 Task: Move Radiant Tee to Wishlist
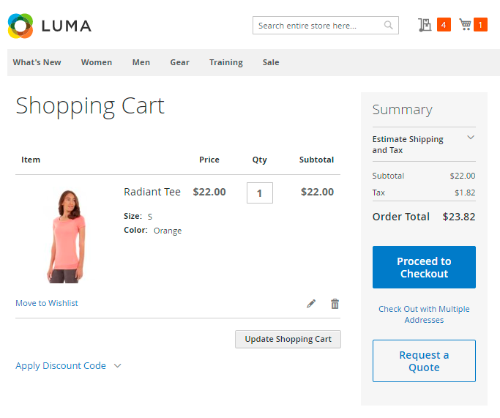47,303
